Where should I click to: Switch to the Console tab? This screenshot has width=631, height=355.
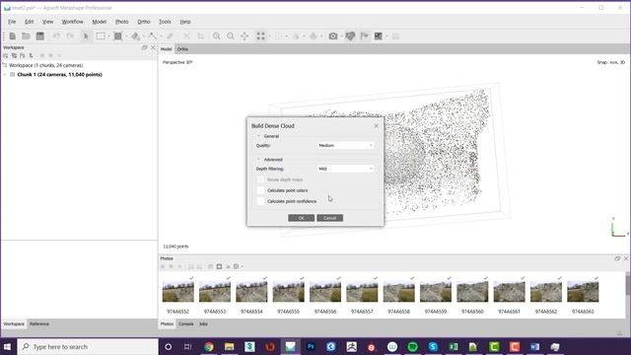pos(186,324)
